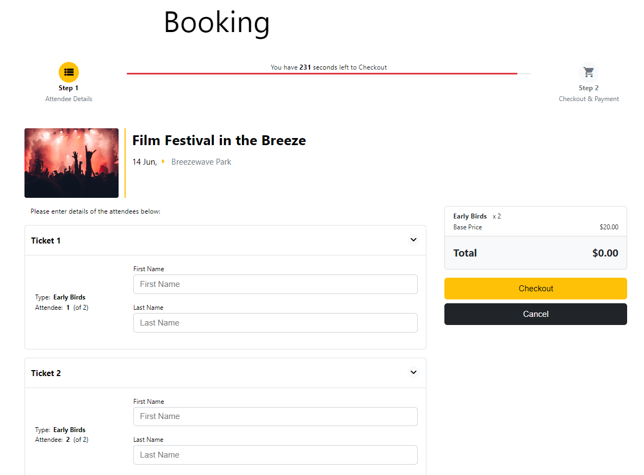
Task: Focus the Last Name field for Ticket 2
Action: point(275,455)
